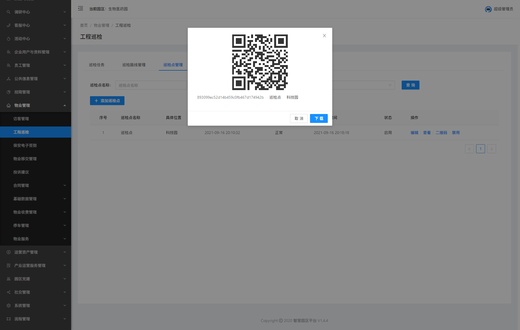Click the sidebar collapse menu icon
The width and height of the screenshot is (520, 330).
81,9
